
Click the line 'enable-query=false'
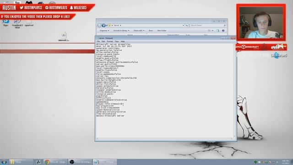[107, 58]
